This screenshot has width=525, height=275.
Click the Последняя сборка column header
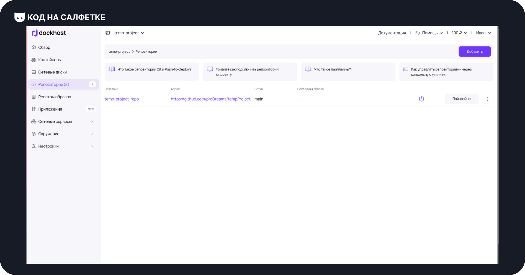pos(310,89)
